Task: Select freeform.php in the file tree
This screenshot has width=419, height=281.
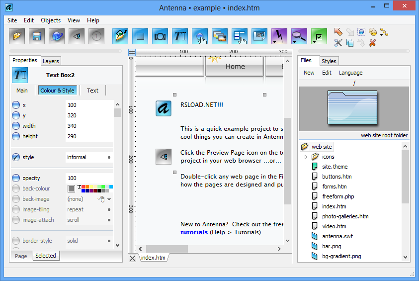Action: [x=338, y=196]
